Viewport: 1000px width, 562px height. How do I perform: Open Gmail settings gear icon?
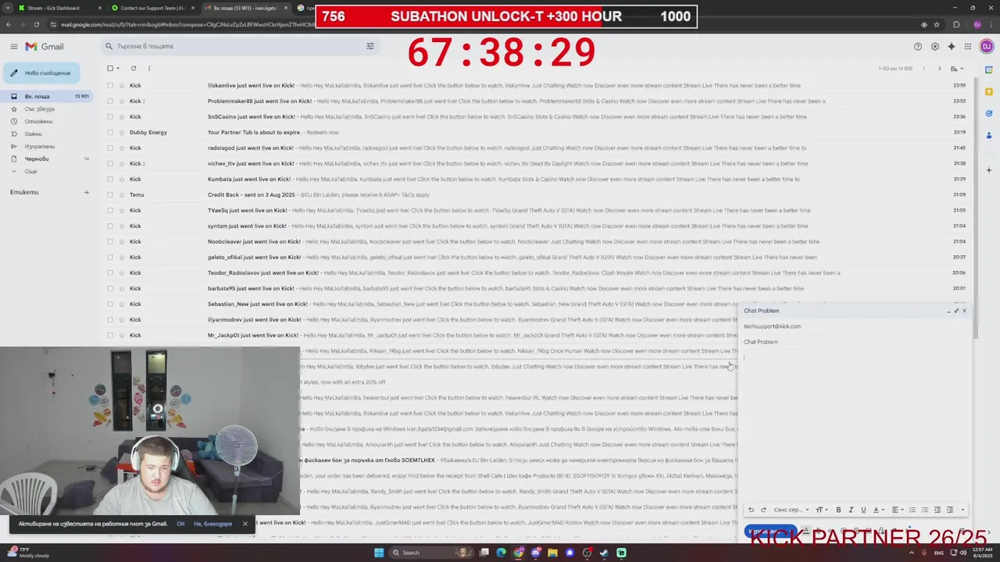[x=934, y=47]
